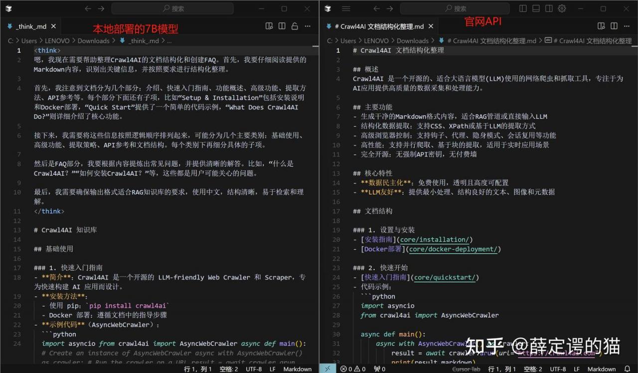This screenshot has height=373, width=638.
Task: Select the _think_.md editor tab
Action: tap(31, 26)
